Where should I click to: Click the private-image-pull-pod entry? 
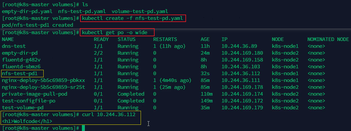[34, 94]
